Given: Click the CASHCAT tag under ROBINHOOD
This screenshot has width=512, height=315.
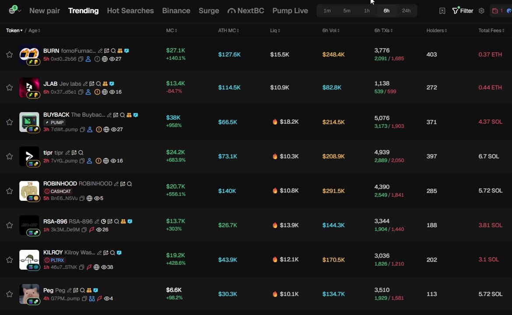Looking at the screenshot, I should coord(58,191).
